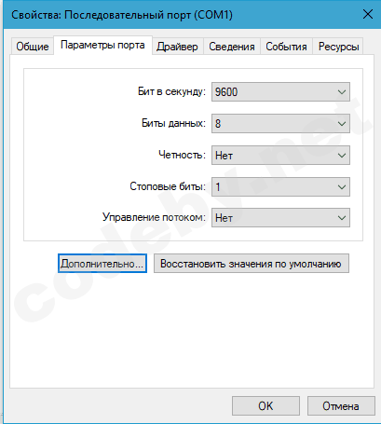Image resolution: width=381 pixels, height=424 pixels.
Task: Click the Стоповые биты label
Action: pos(168,186)
